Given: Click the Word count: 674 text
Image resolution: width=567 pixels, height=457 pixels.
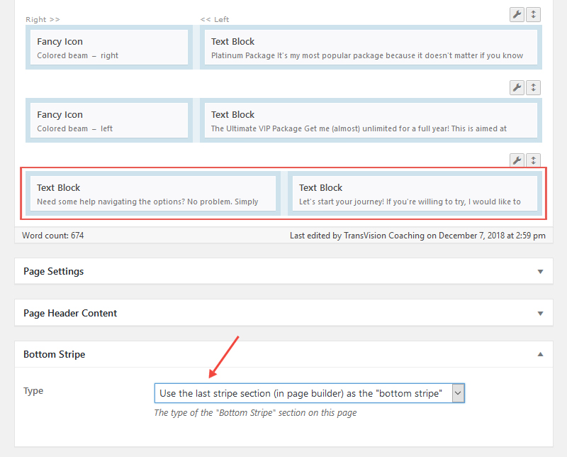Looking at the screenshot, I should tap(52, 236).
